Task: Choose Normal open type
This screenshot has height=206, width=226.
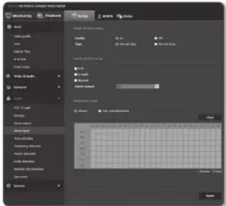Action: 116,44
